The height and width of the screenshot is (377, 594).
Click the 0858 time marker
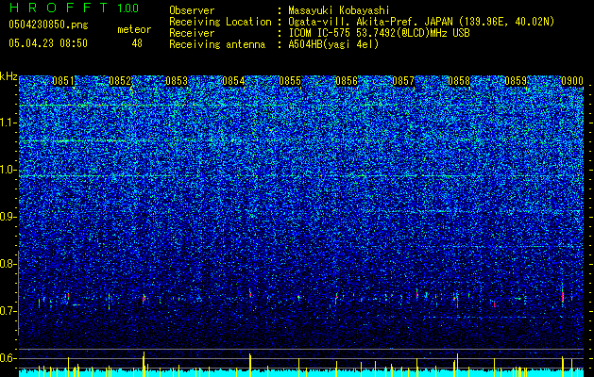coord(459,81)
